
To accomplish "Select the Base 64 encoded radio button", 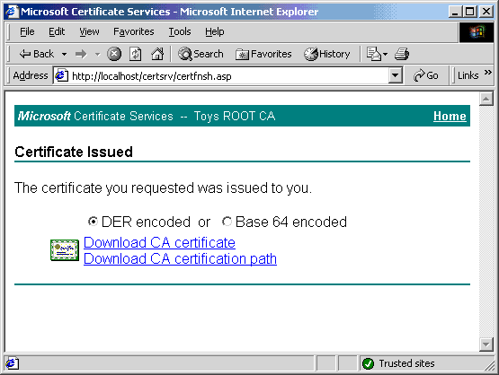I will coord(227,221).
